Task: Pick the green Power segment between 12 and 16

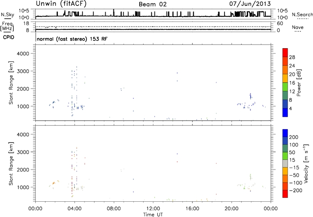Action: (285, 87)
